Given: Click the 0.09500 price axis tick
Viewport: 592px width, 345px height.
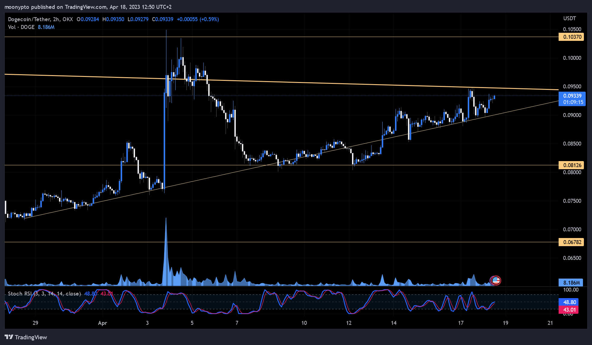Looking at the screenshot, I should [572, 86].
